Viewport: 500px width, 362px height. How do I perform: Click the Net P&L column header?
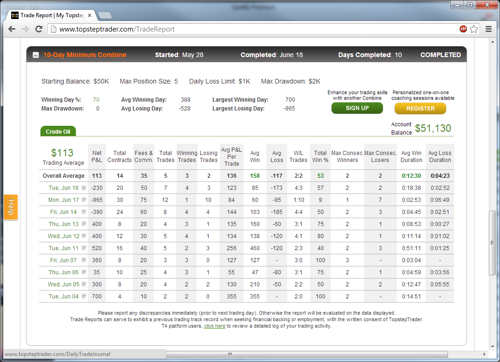(97, 157)
